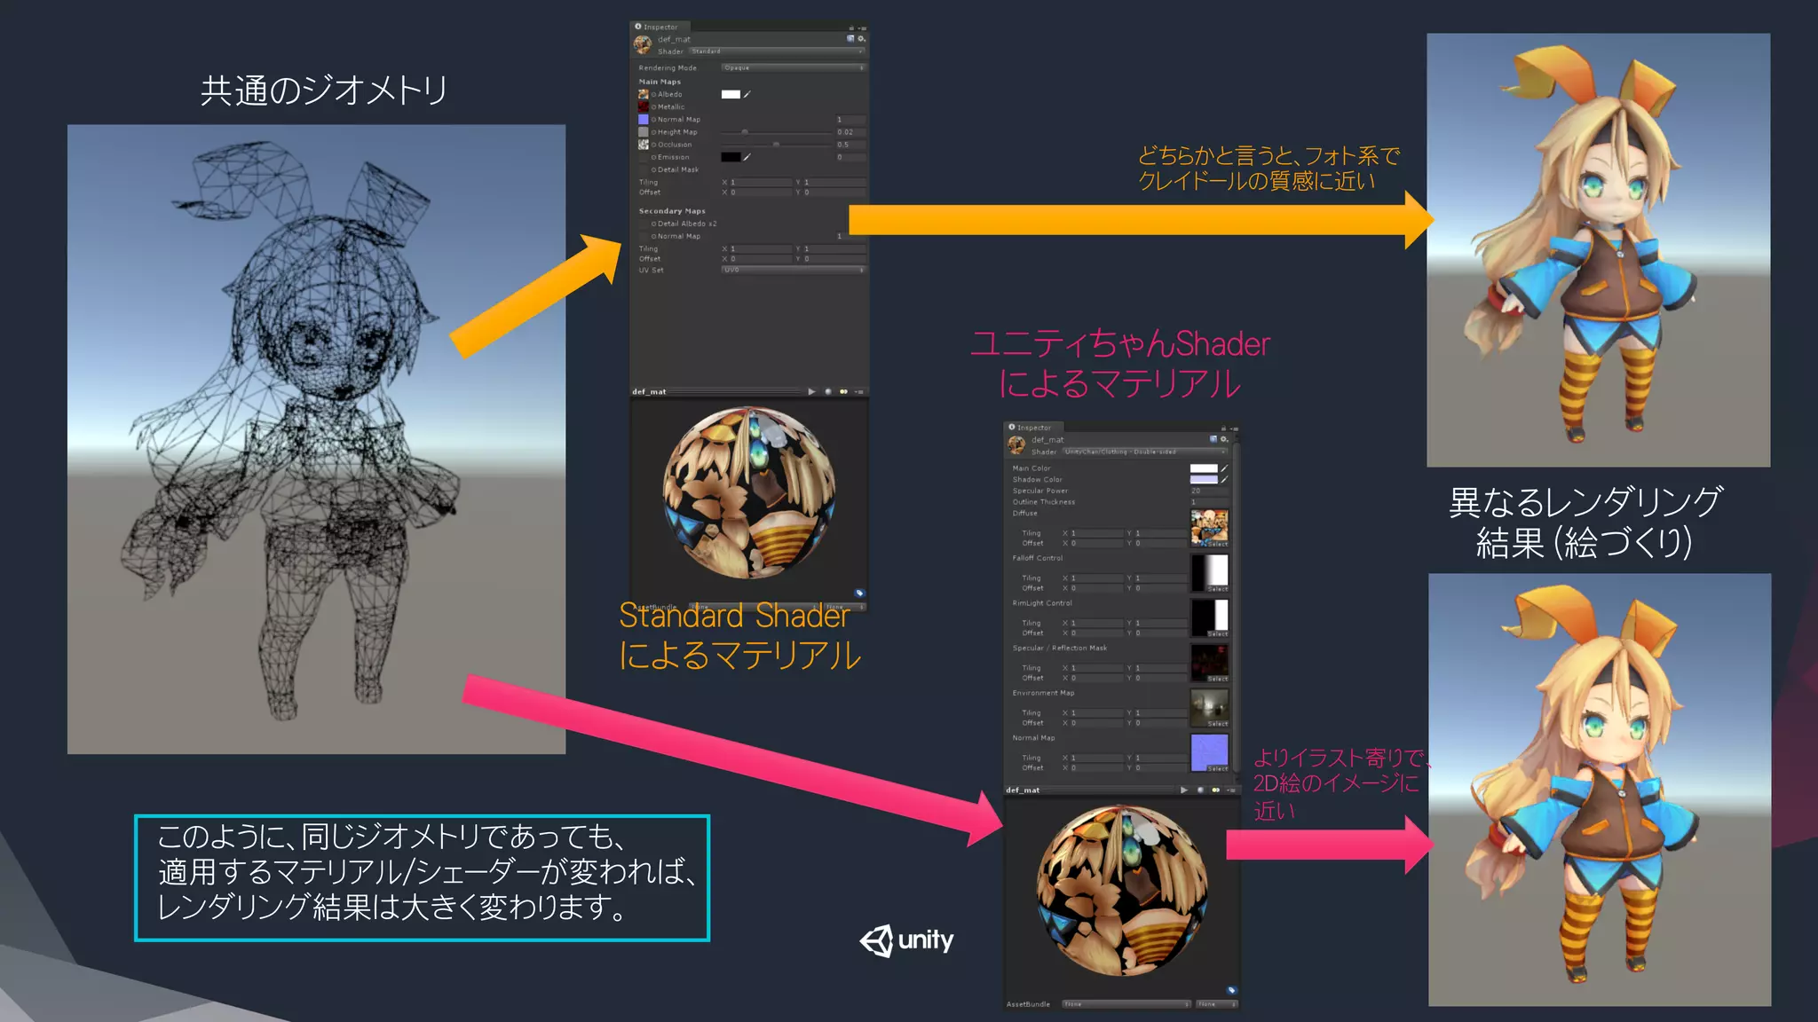This screenshot has height=1022, width=1818.
Task: Click the Height Map 0.02 value field
Action: [x=850, y=131]
